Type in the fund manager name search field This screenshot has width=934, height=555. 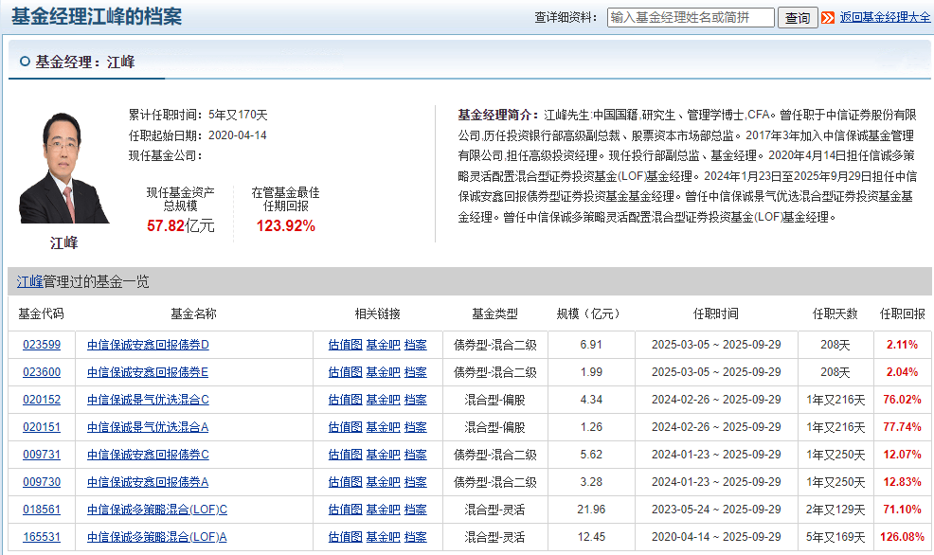pyautogui.click(x=691, y=18)
